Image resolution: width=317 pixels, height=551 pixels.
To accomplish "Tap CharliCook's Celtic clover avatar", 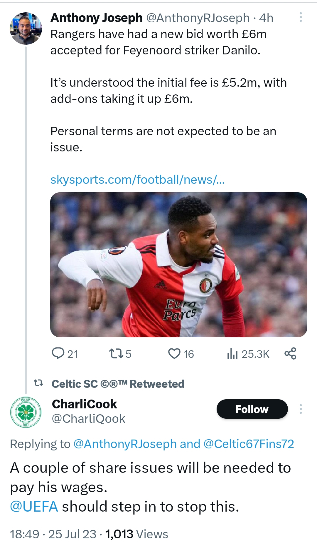I will (x=26, y=412).
